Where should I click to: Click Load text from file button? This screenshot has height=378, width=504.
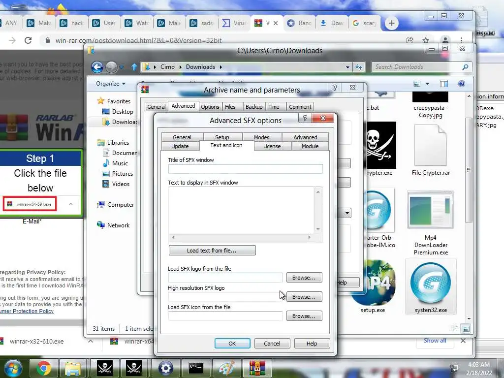click(x=212, y=251)
